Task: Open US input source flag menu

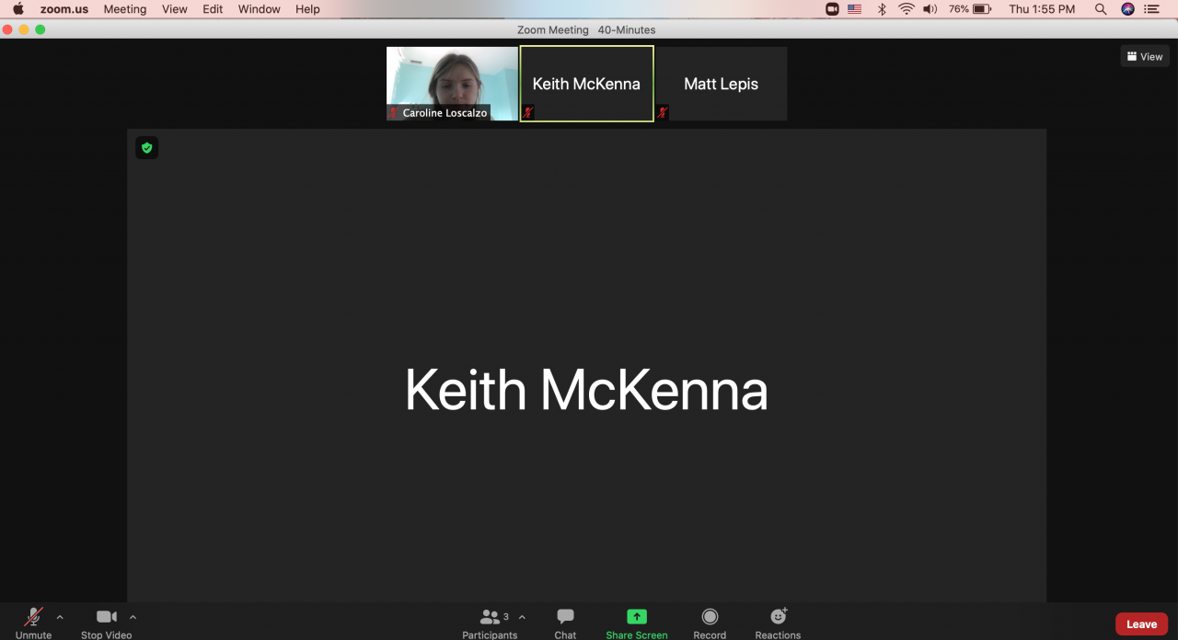Action: [x=855, y=9]
